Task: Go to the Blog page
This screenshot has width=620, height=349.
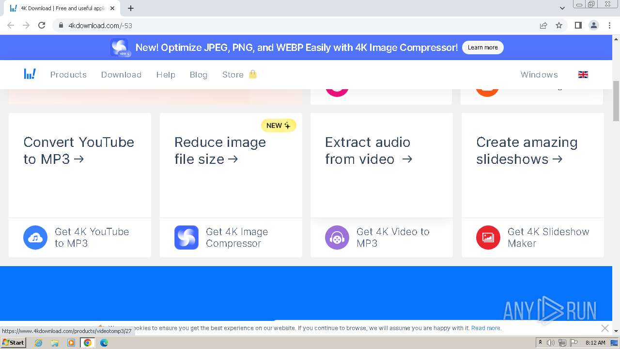Action: point(199,75)
